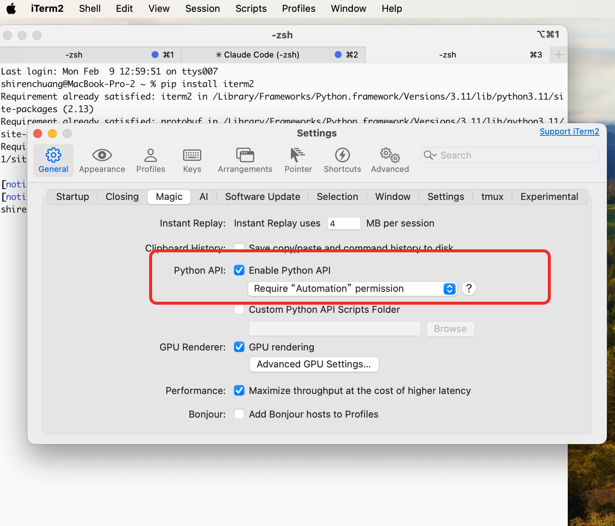Open the Session menu
Screen dimensions: 615x526
tap(202, 8)
